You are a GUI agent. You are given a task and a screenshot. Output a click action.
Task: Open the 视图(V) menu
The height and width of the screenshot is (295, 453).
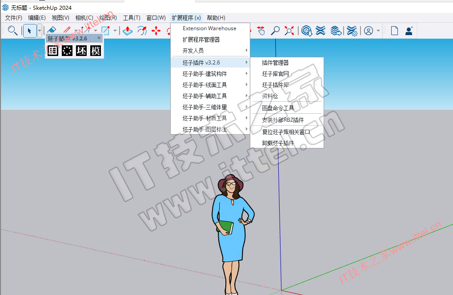tap(60, 18)
